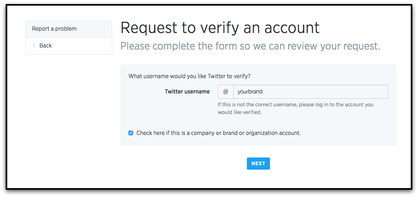Click the "yourbrand" text in username box
The image size is (418, 197).
point(250,91)
